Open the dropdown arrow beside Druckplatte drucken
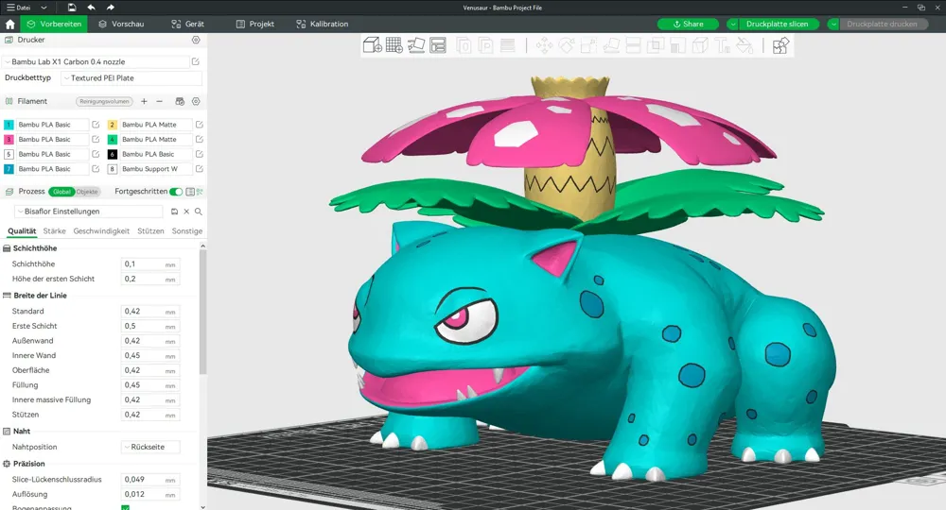Image resolution: width=946 pixels, height=510 pixels. [x=833, y=25]
